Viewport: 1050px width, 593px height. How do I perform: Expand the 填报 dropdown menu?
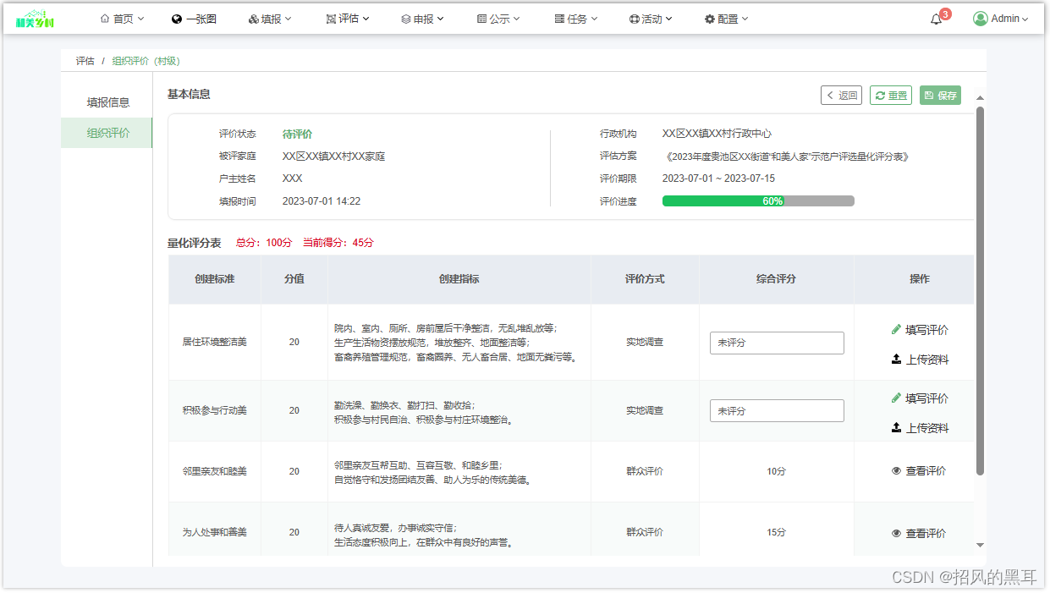[289, 19]
